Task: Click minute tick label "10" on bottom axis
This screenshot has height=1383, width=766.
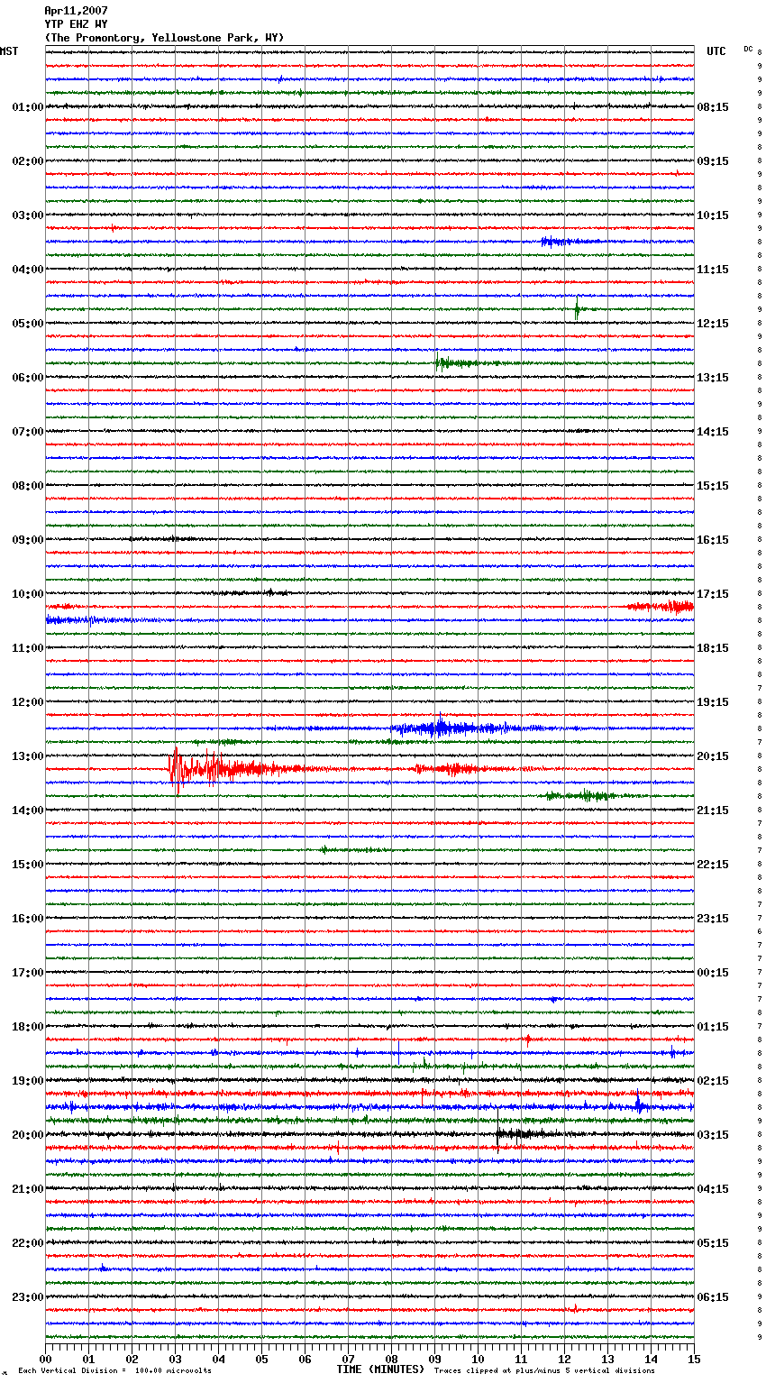Action: 479,1359
